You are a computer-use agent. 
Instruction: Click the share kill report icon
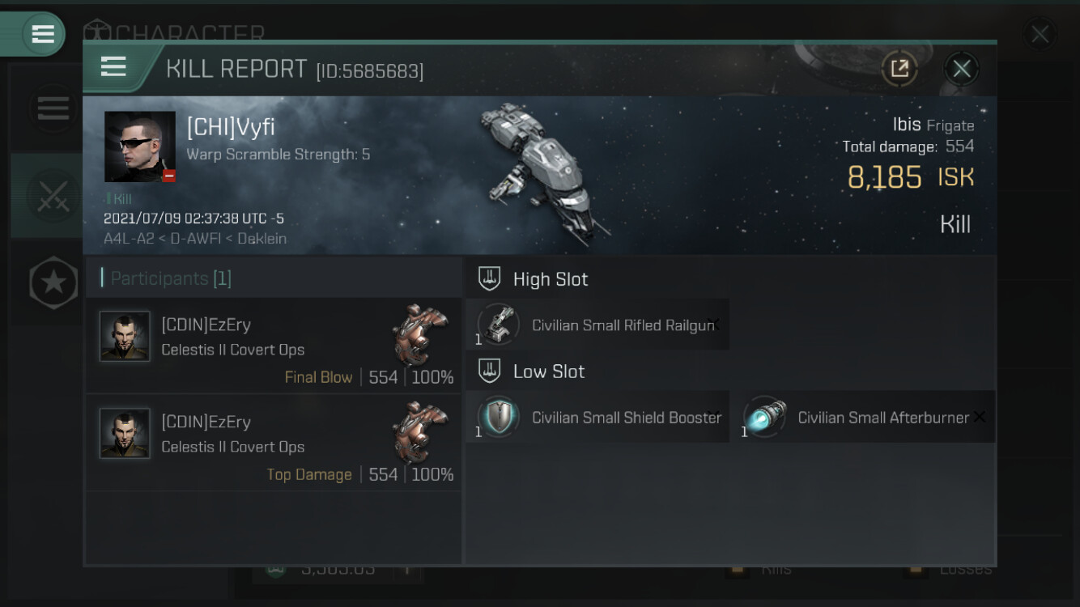tap(899, 69)
